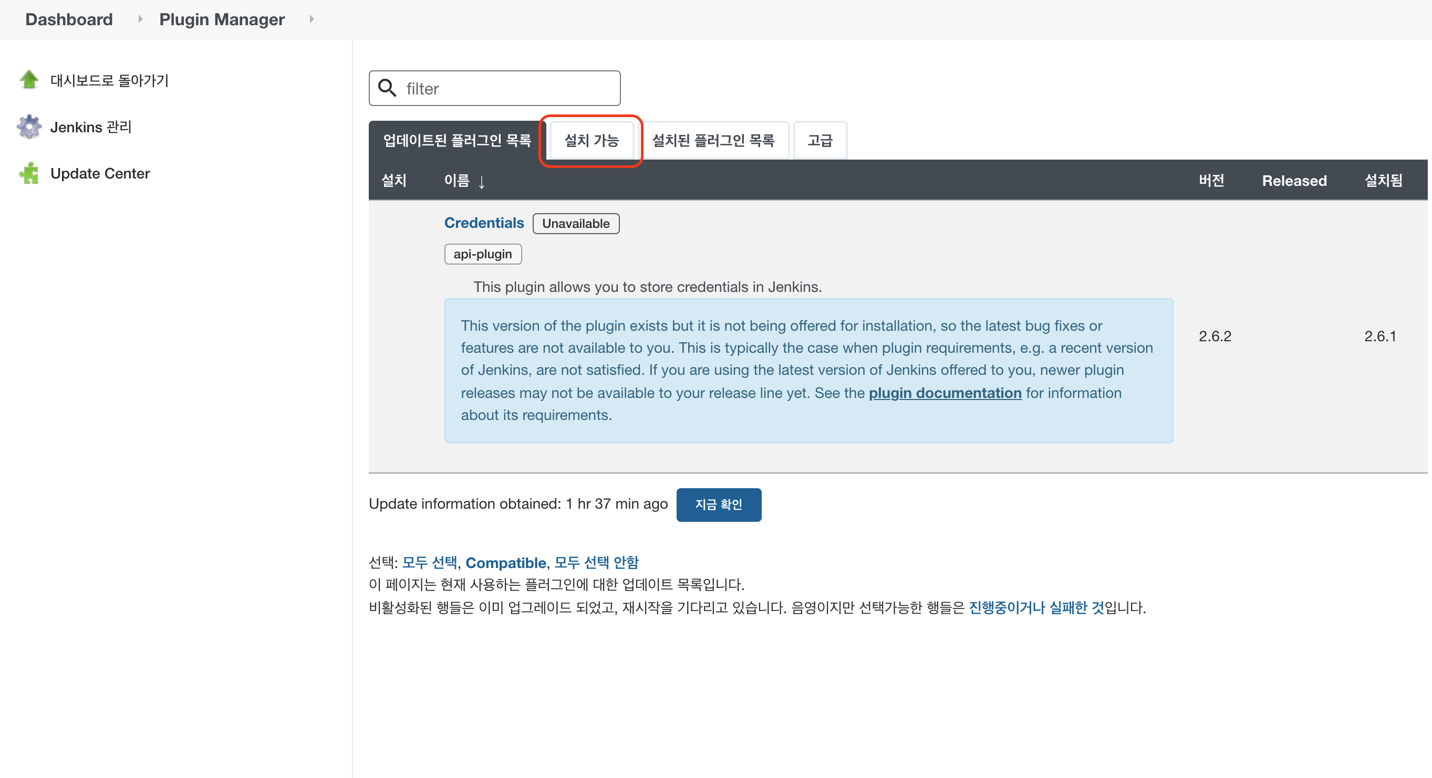Viewport: 1432px width, 778px height.
Task: Open the 진행중이거나 실패한 것 link
Action: [1035, 607]
